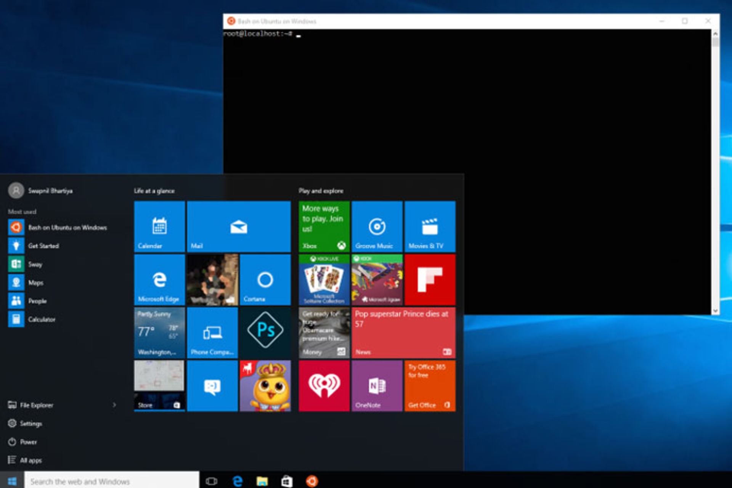Click the Life at a glance group heading
The image size is (732, 488).
tap(154, 191)
